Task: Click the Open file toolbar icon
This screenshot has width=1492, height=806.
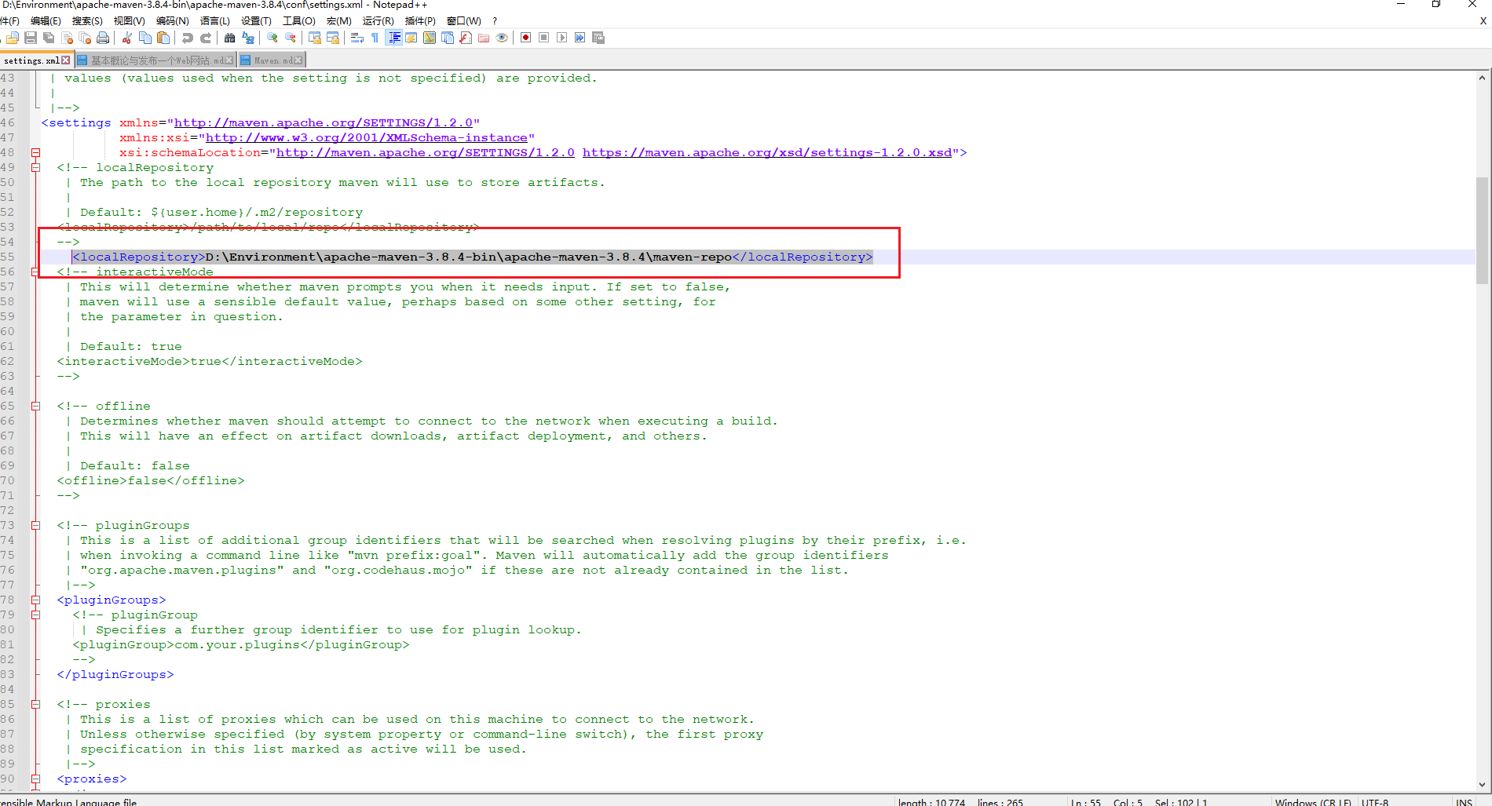Action: tap(13, 38)
